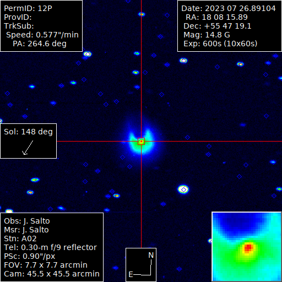Click the Obs: J. Salto line
282x282 pixels.
27,221
